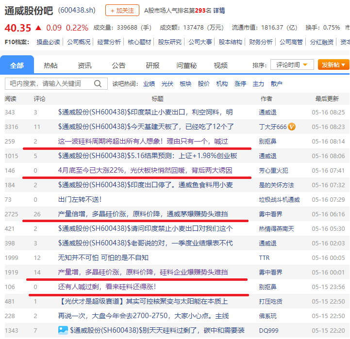350x339 pixels.
Task: Switch to the 公告 tab
Action: coord(118,65)
